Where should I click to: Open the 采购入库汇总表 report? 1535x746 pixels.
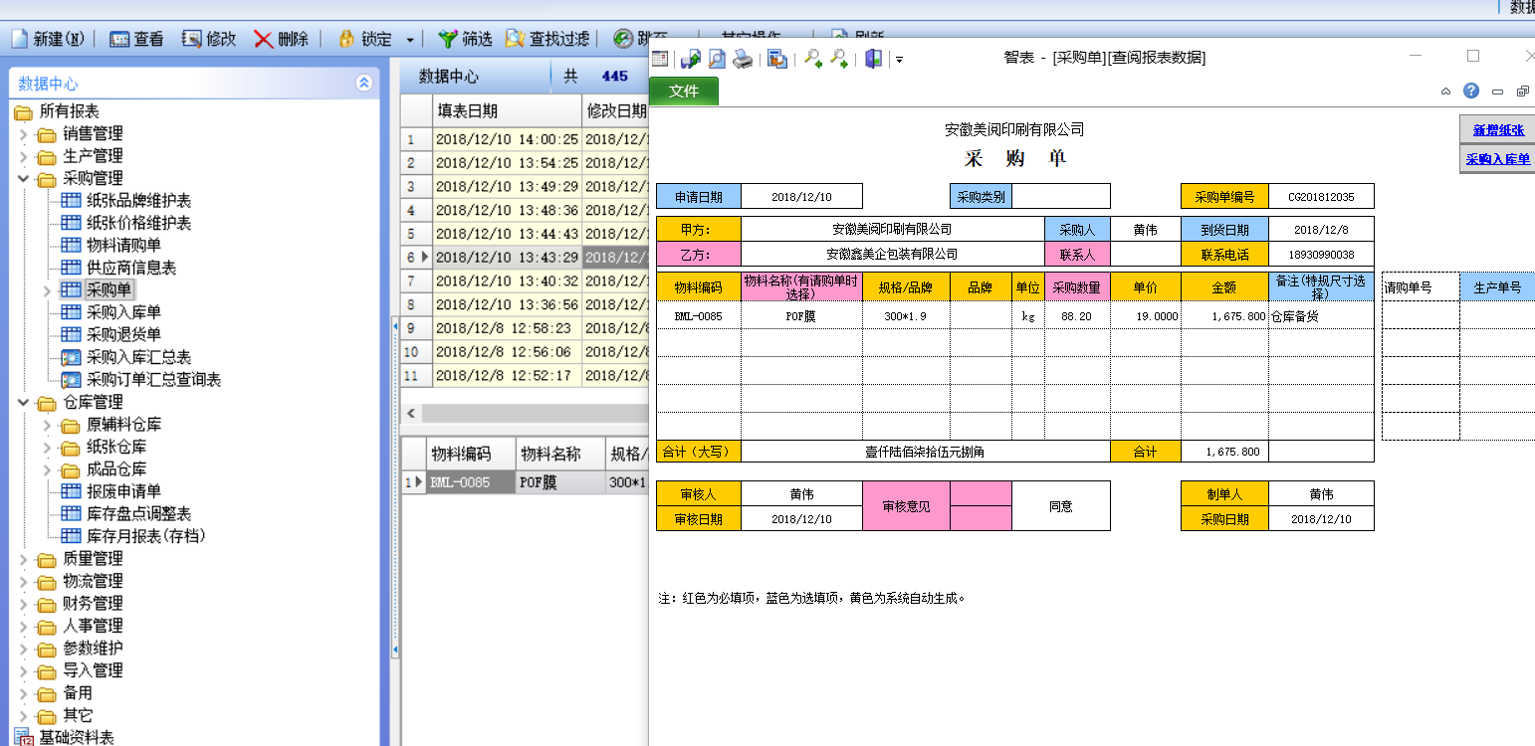coord(138,357)
